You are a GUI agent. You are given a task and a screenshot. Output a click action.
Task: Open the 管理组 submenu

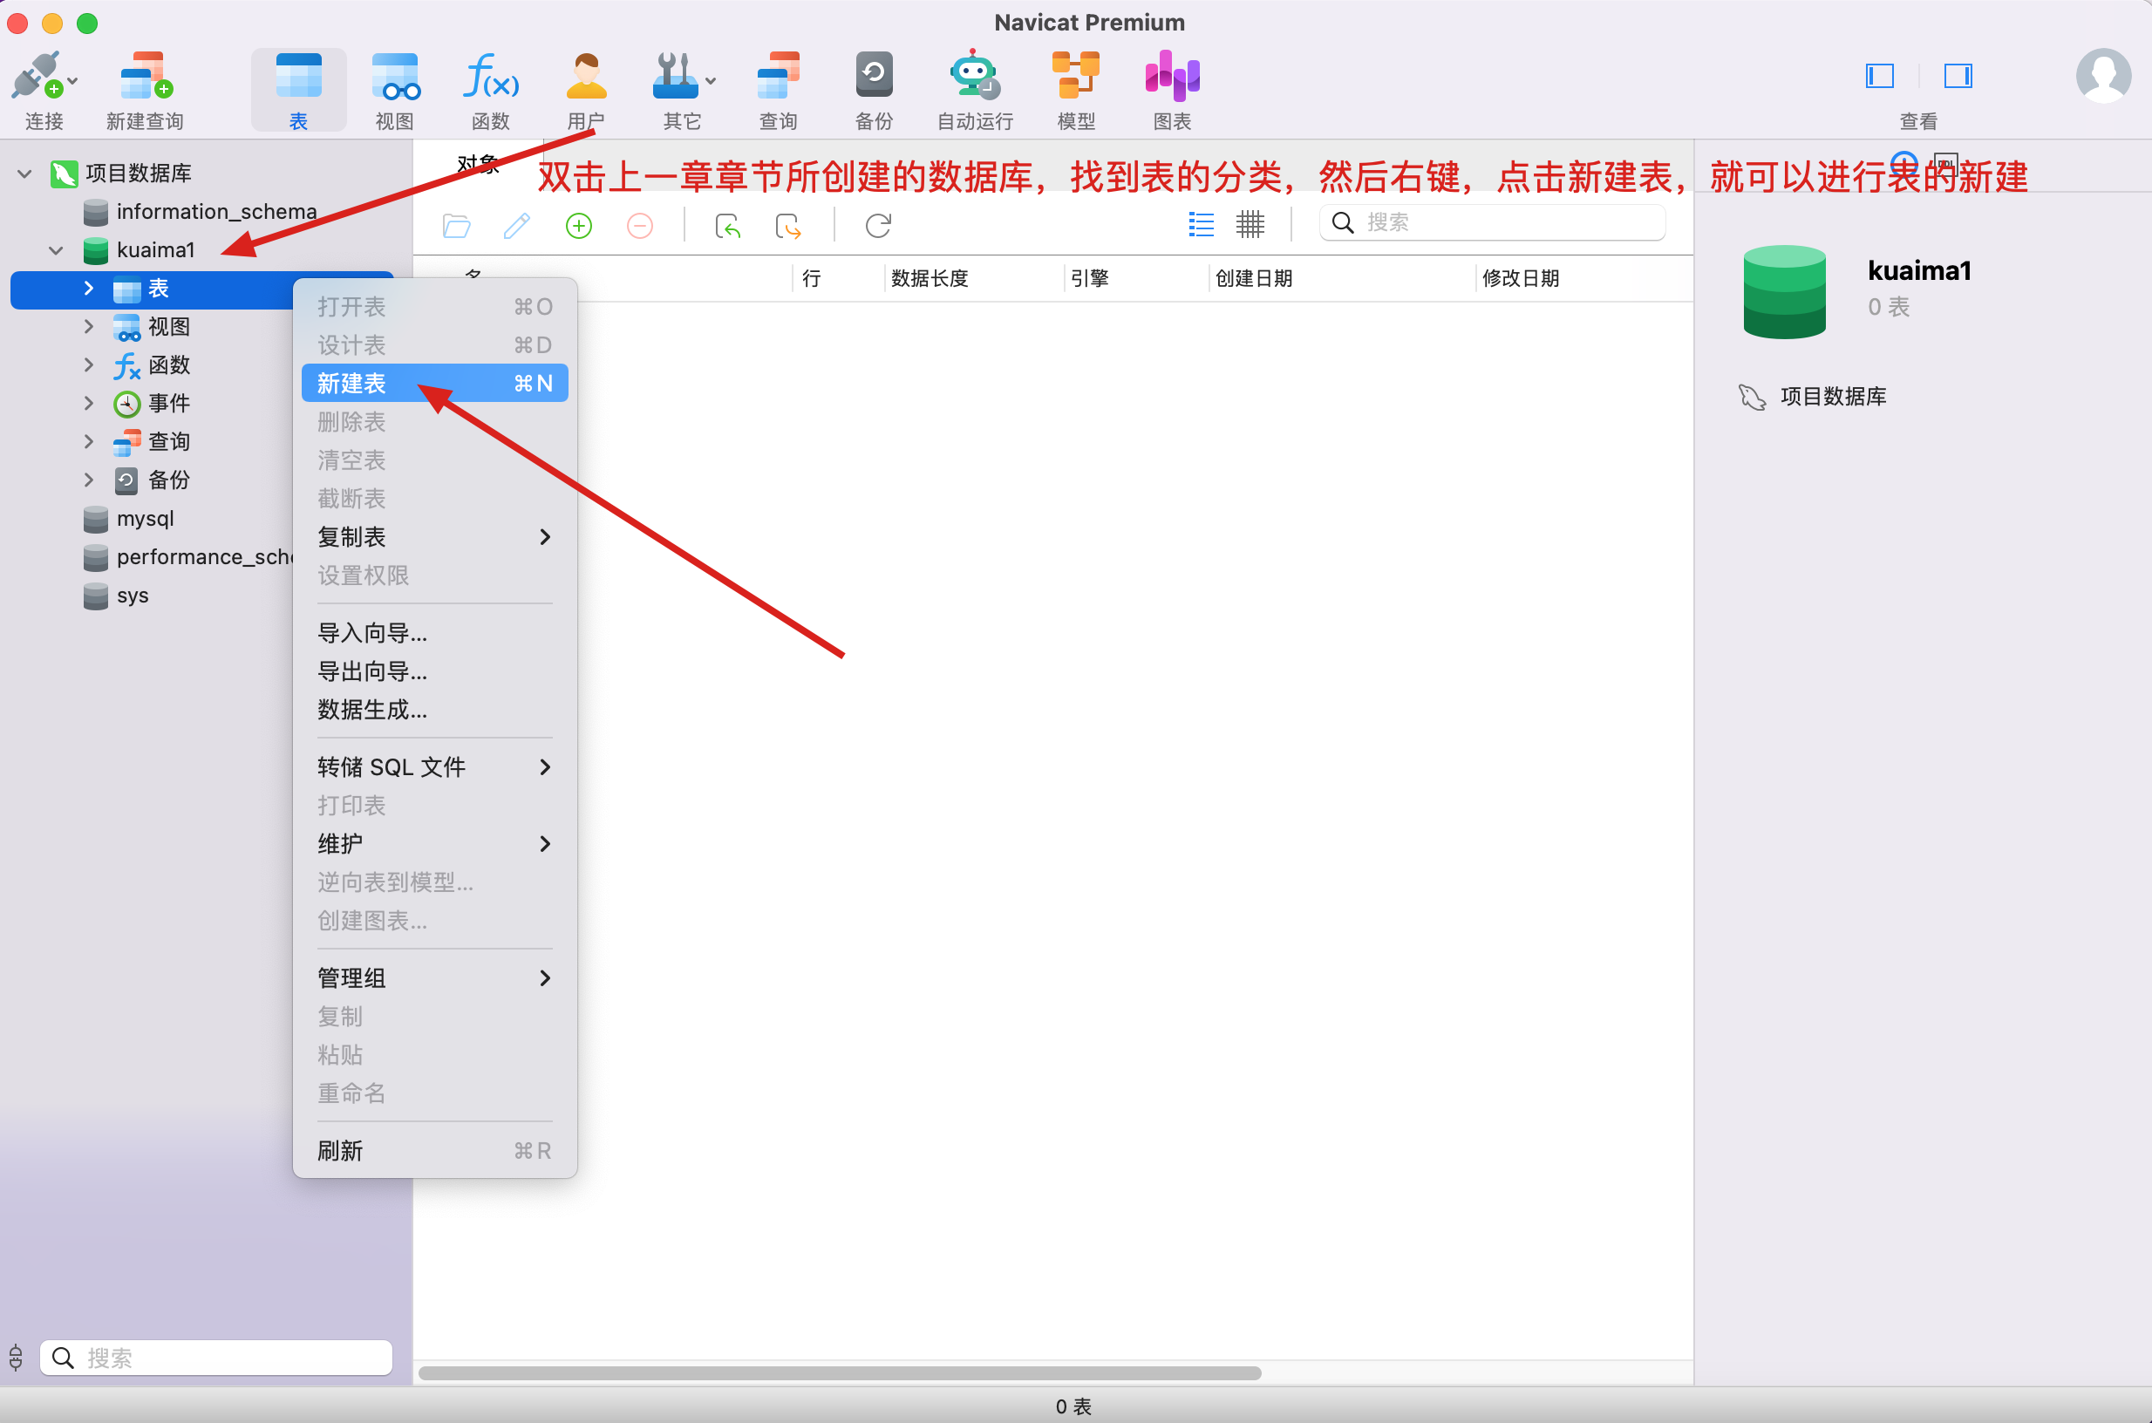click(x=435, y=977)
